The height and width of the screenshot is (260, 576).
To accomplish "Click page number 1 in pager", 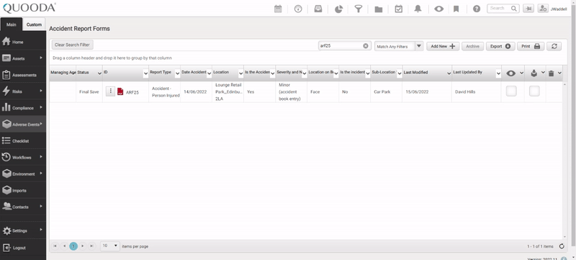I will point(73,246).
